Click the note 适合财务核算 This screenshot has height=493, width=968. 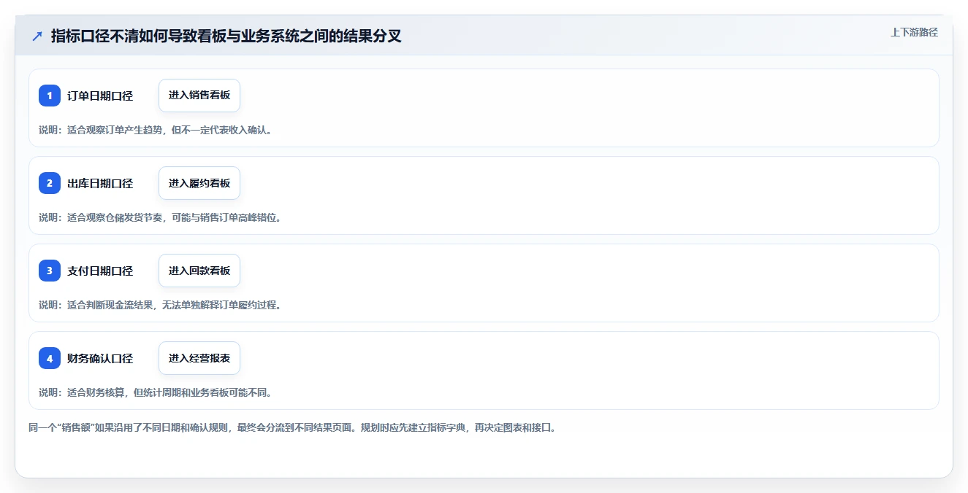click(x=155, y=392)
